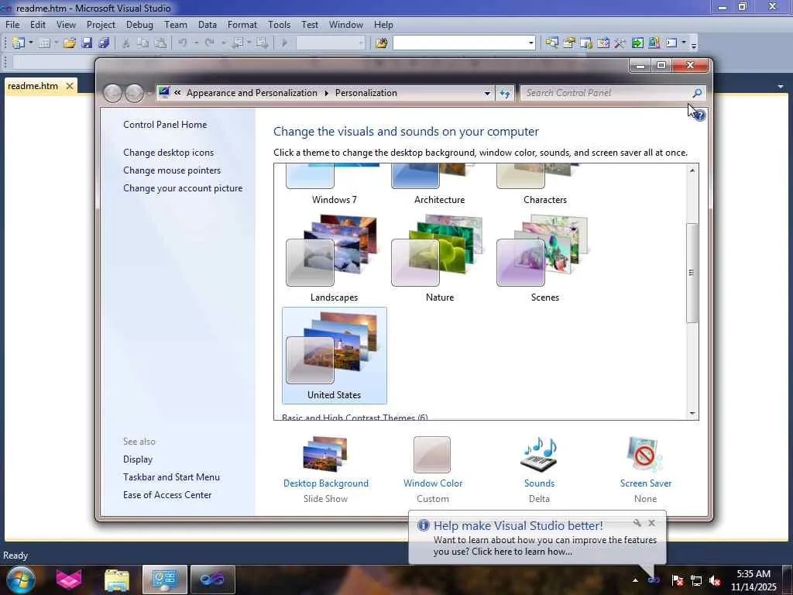Image resolution: width=793 pixels, height=595 pixels.
Task: Click the theme list scrollbar thumb
Action: click(692, 273)
